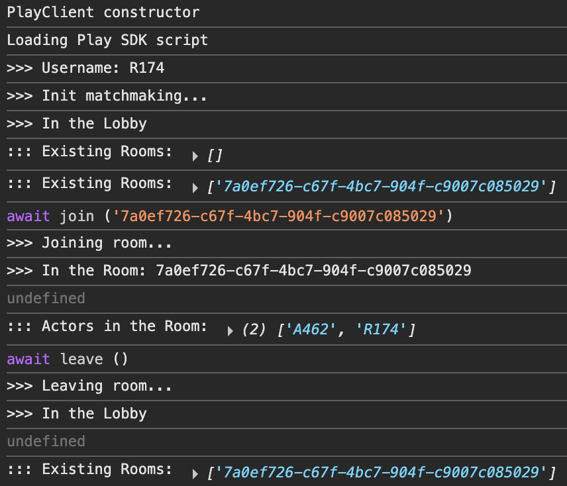Image resolution: width=567 pixels, height=486 pixels.
Task: Select the "Init matchmaking..." log message
Action: click(107, 95)
